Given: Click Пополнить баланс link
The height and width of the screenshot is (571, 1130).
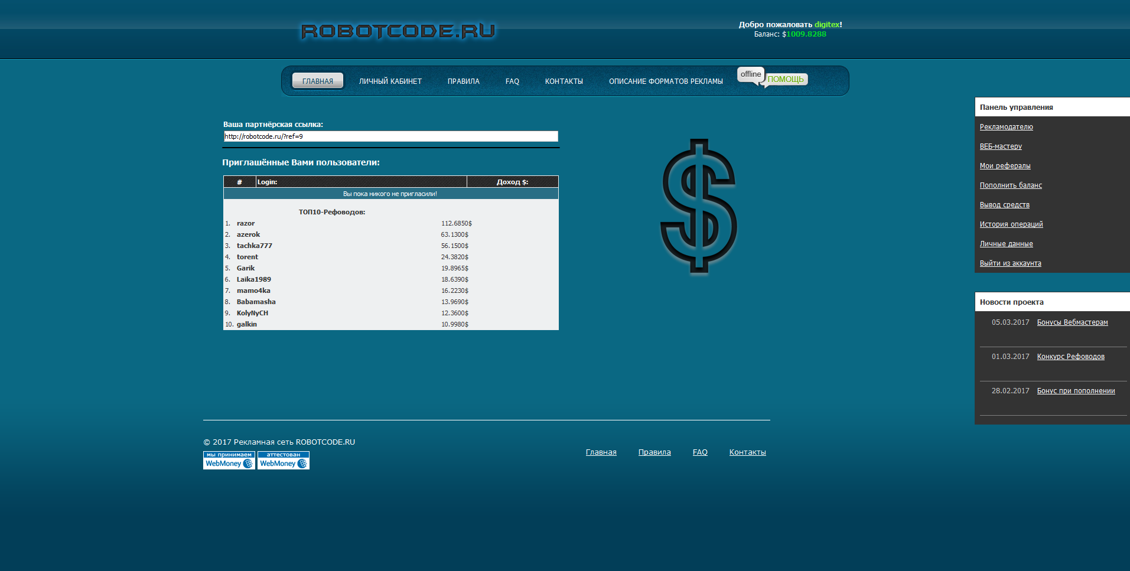Looking at the screenshot, I should (1011, 185).
